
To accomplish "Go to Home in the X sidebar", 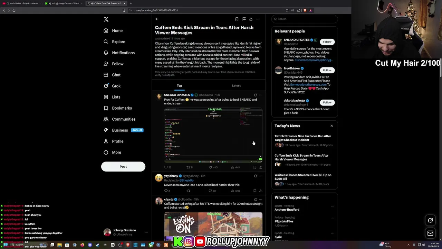I will click(x=113, y=30).
